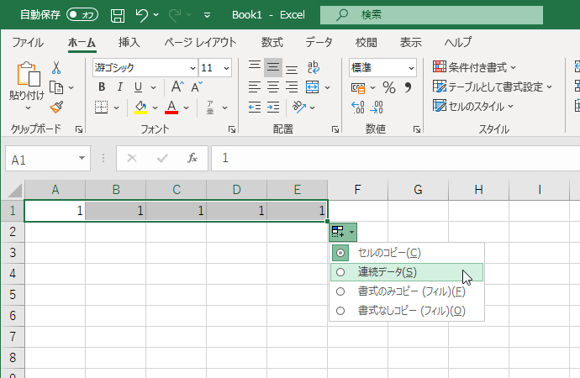The width and height of the screenshot is (580, 378).
Task: Click the insert function fx icon
Action: (192, 158)
